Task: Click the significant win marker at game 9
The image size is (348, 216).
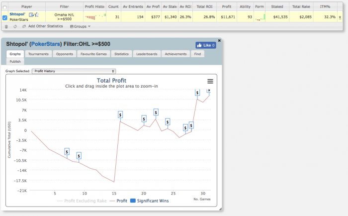Action: click(79, 156)
